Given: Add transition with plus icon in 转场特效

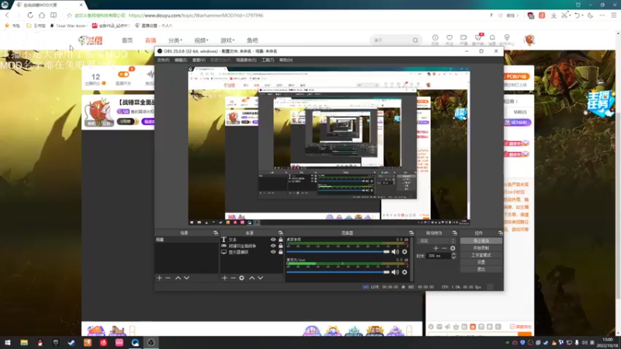Looking at the screenshot, I should coord(436,248).
